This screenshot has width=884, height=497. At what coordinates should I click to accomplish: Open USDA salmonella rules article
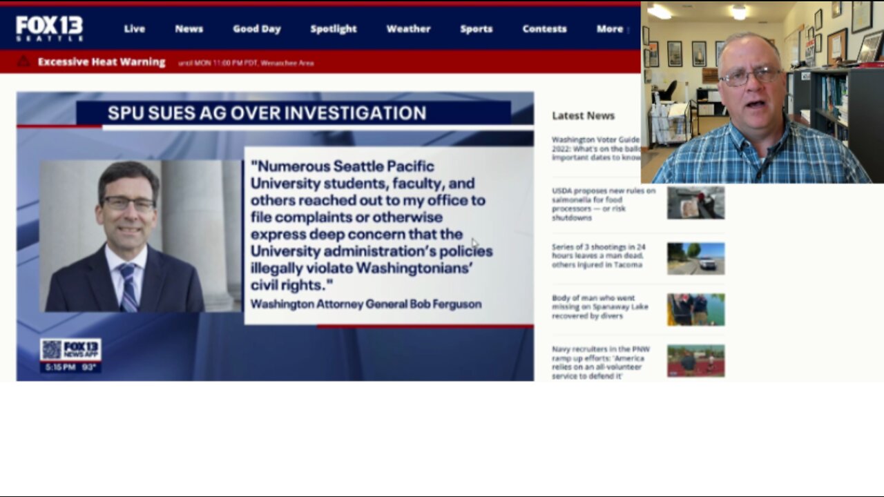(604, 204)
